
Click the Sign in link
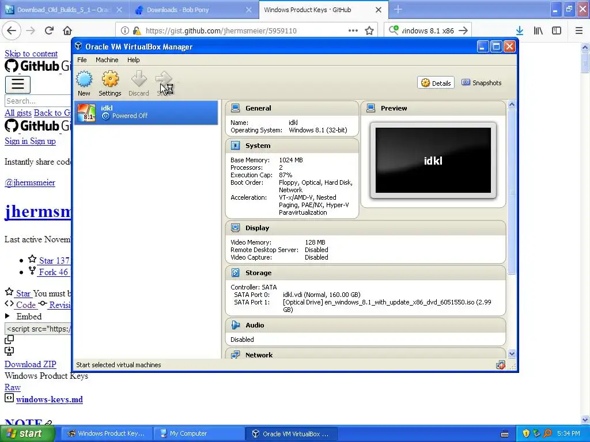[x=16, y=141]
